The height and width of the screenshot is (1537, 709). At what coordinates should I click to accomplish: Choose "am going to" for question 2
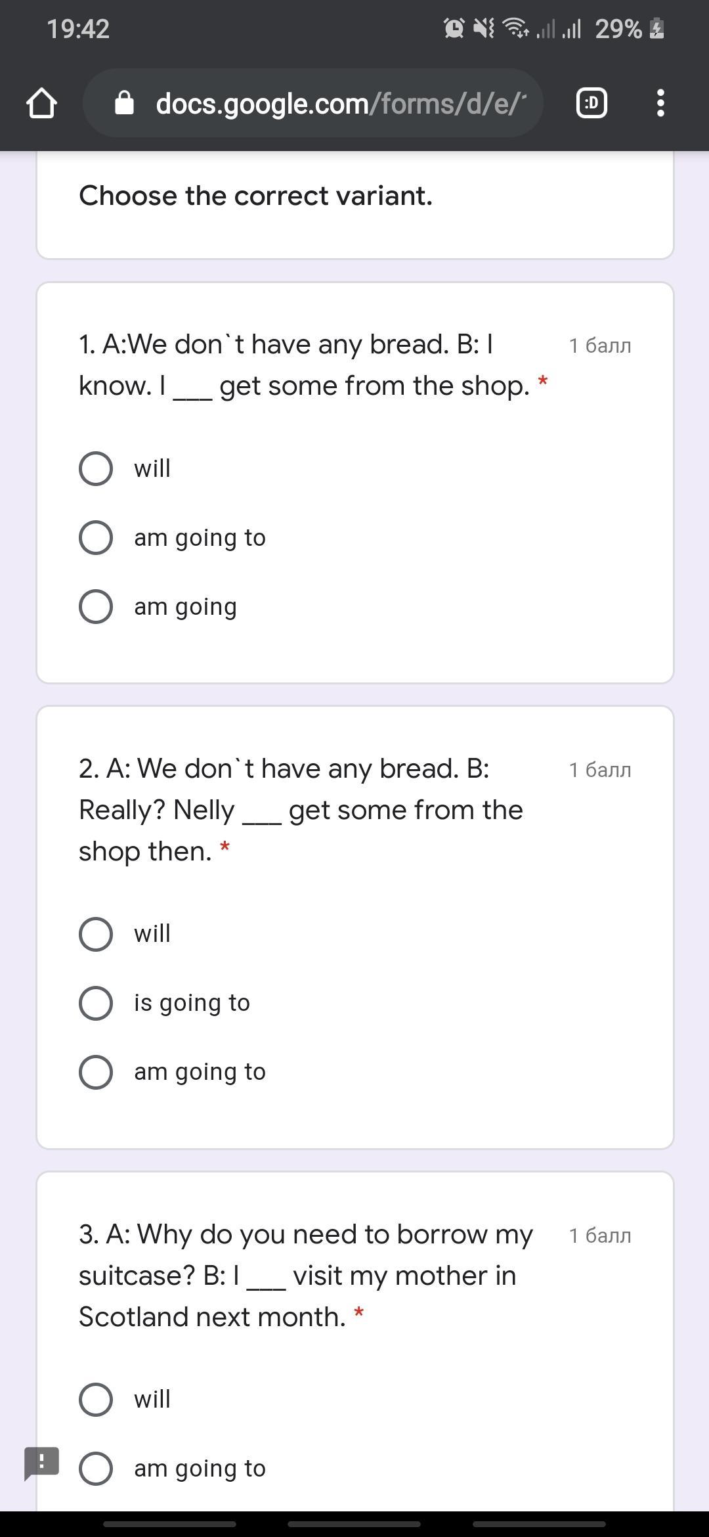pos(96,1072)
